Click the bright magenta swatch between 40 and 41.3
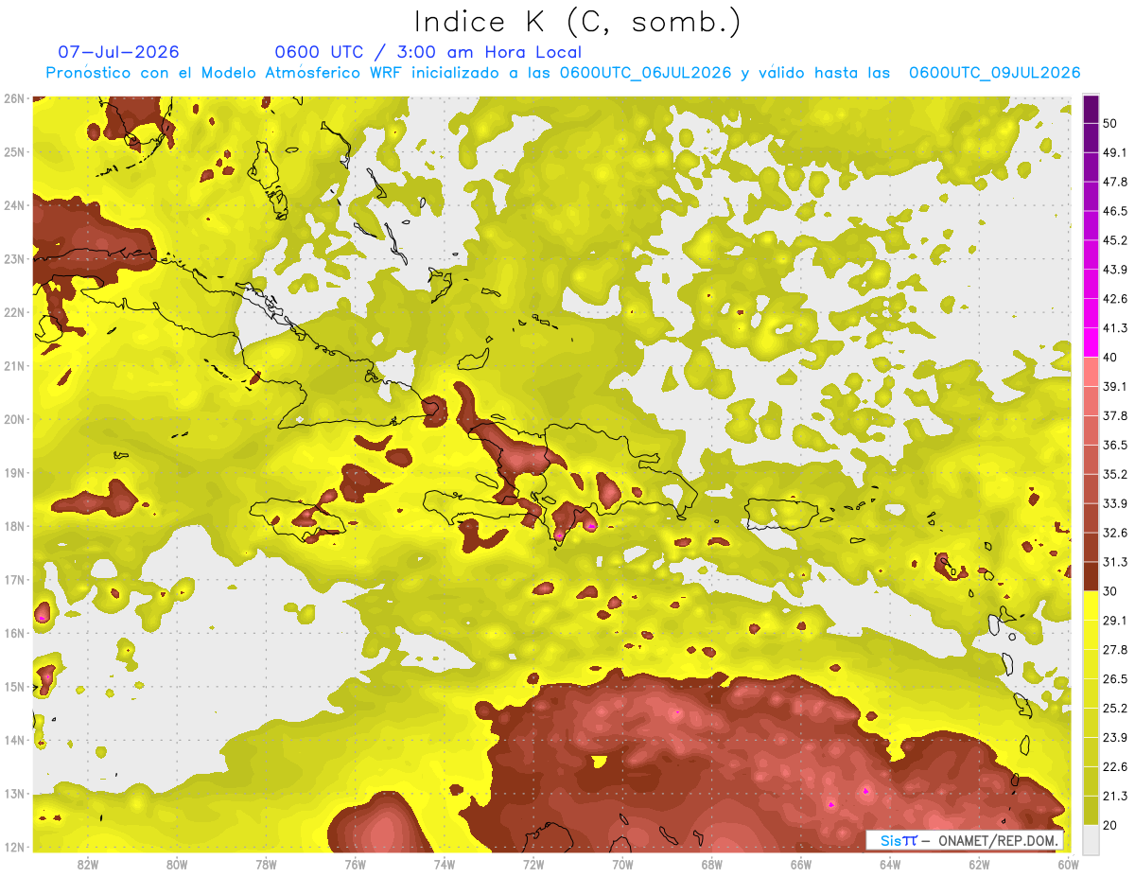Viewport: 1135px width, 877px height. point(1091,342)
